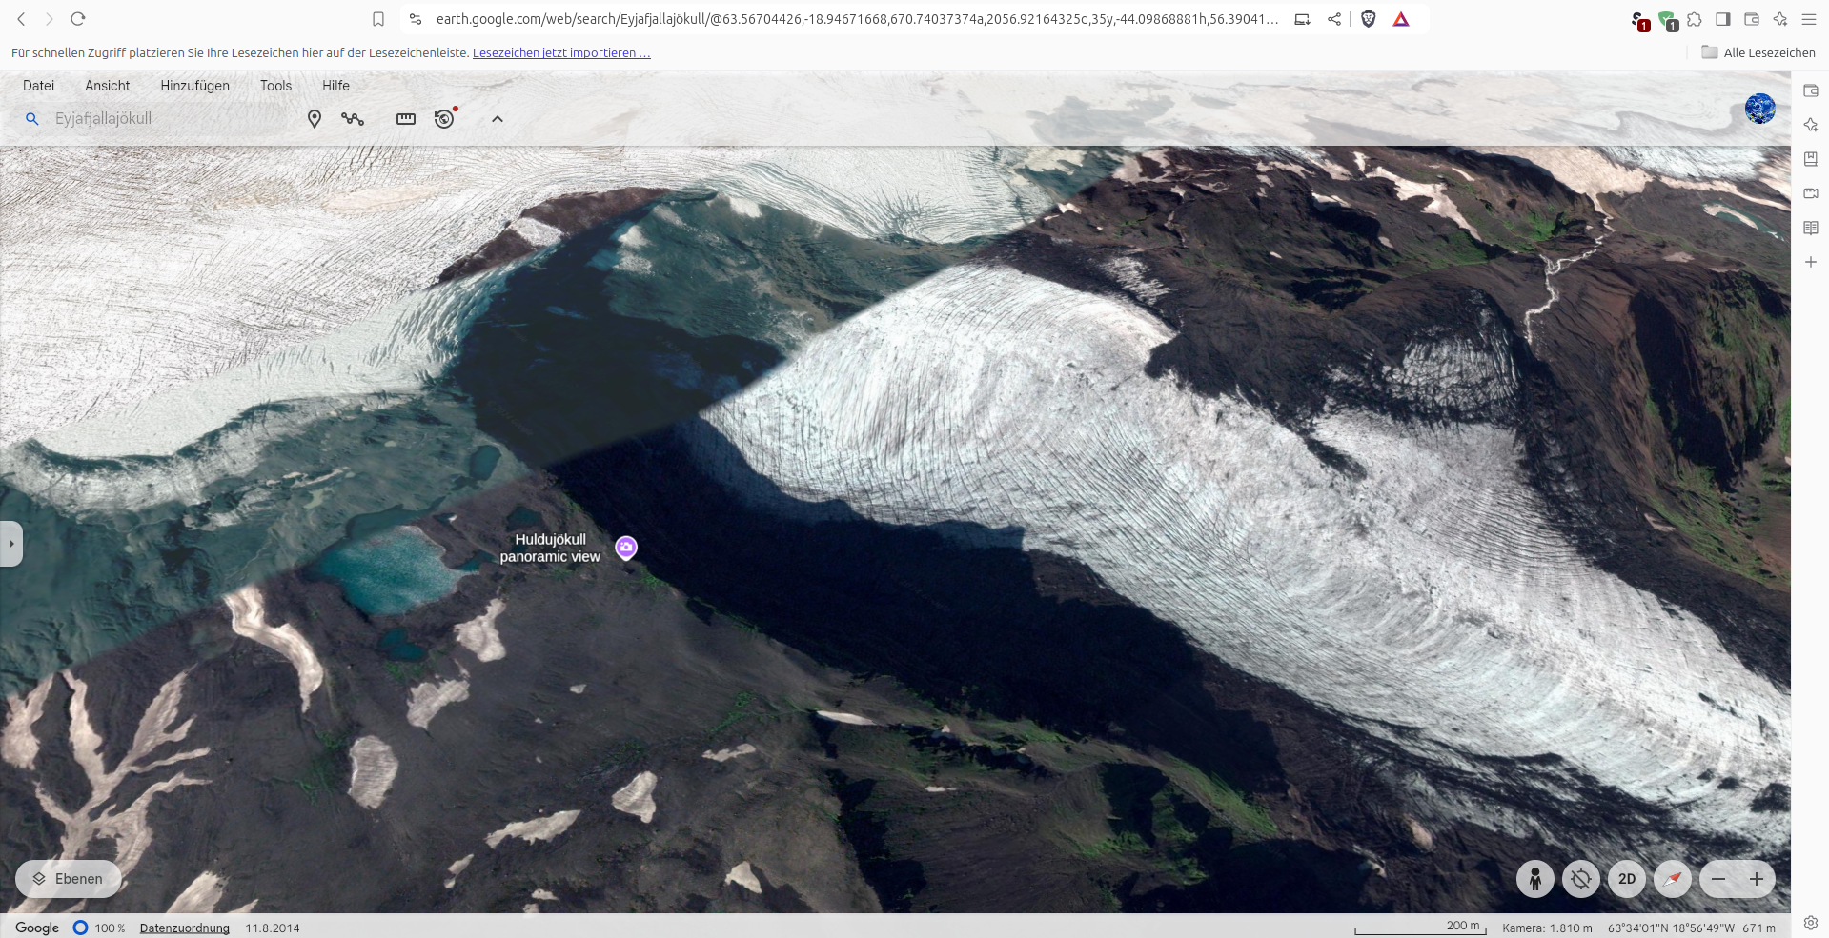Click the search magnifier icon
Image resolution: width=1829 pixels, height=938 pixels.
(x=31, y=119)
